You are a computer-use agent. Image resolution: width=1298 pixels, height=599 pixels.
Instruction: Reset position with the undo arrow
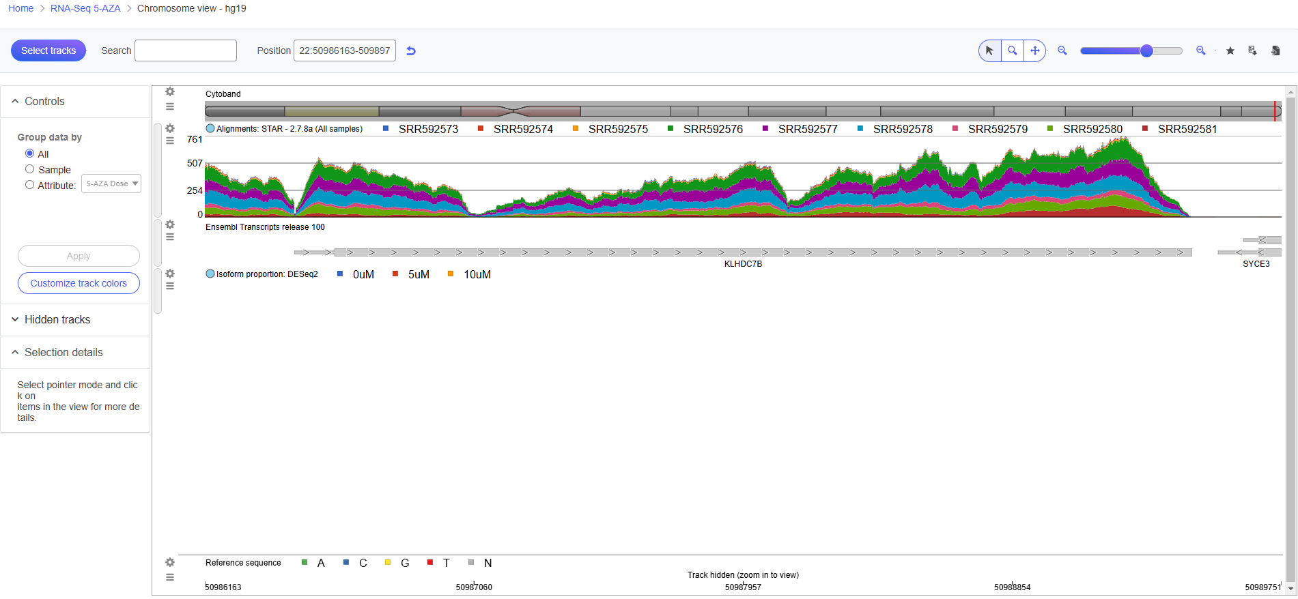(411, 50)
